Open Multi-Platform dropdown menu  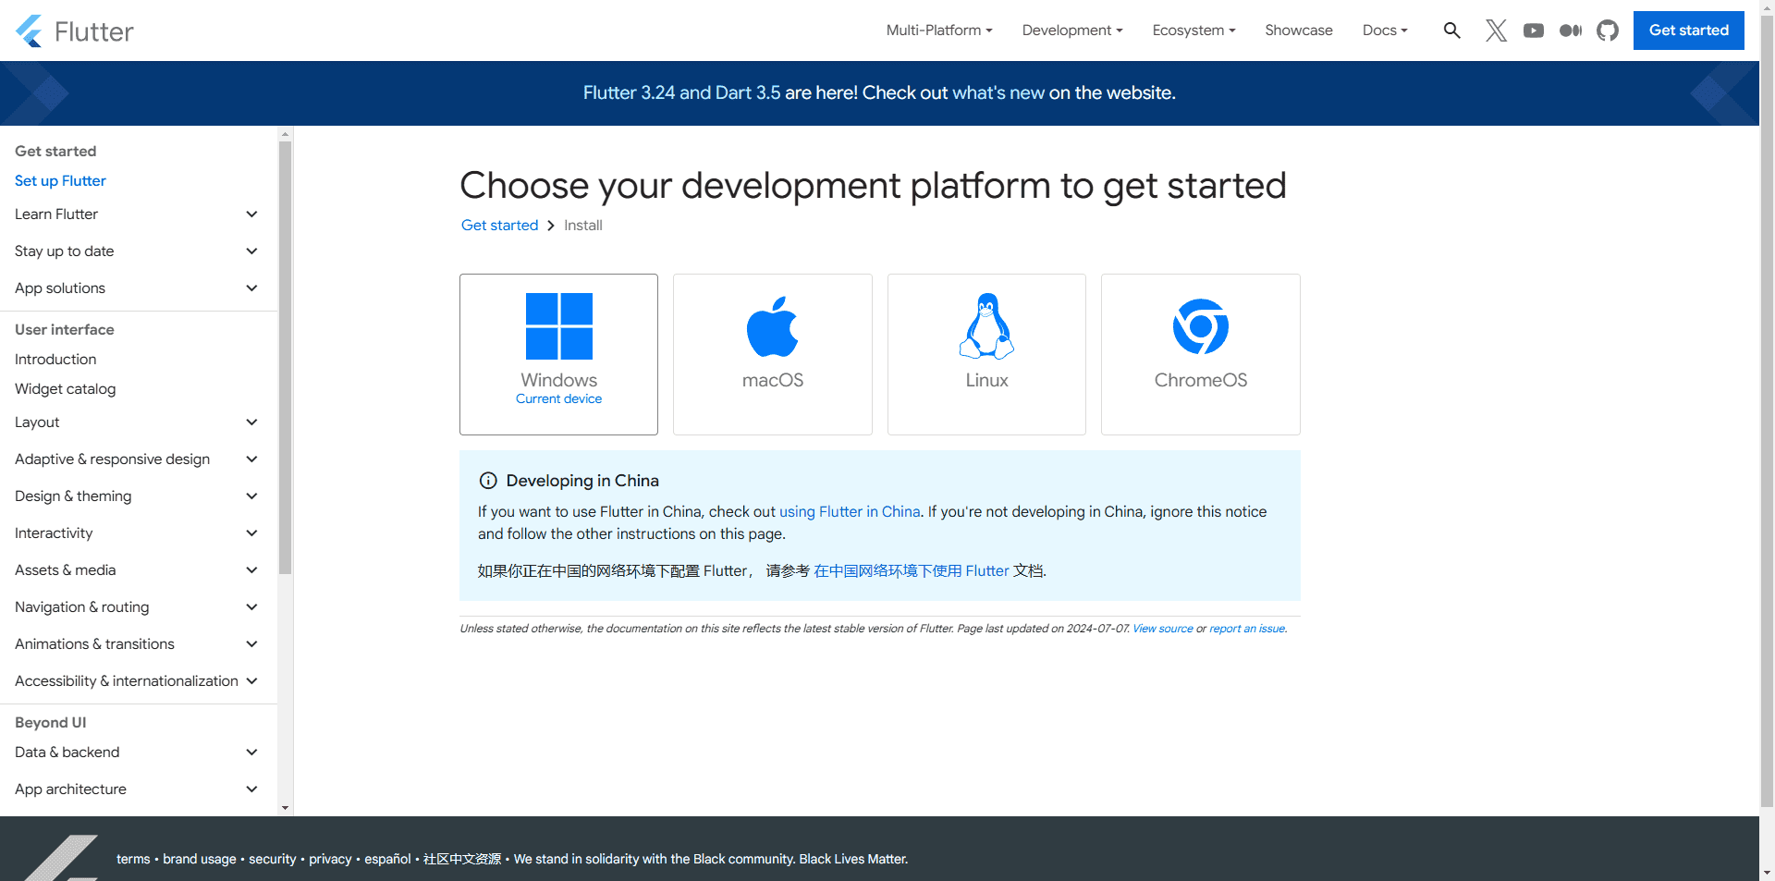pyautogui.click(x=939, y=31)
